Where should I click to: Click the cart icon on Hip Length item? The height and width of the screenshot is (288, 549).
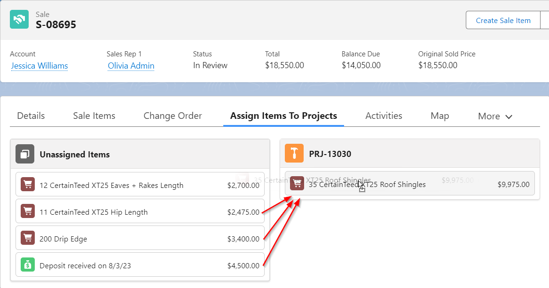pyautogui.click(x=28, y=211)
